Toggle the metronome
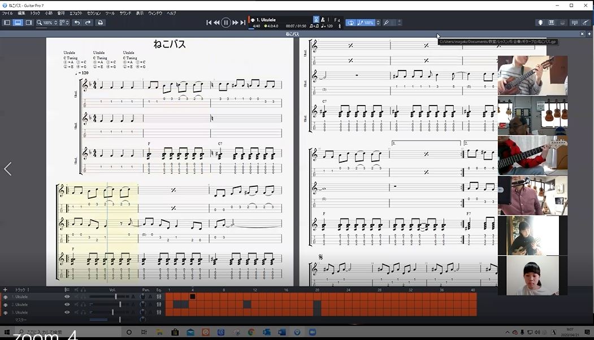 pyautogui.click(x=323, y=19)
